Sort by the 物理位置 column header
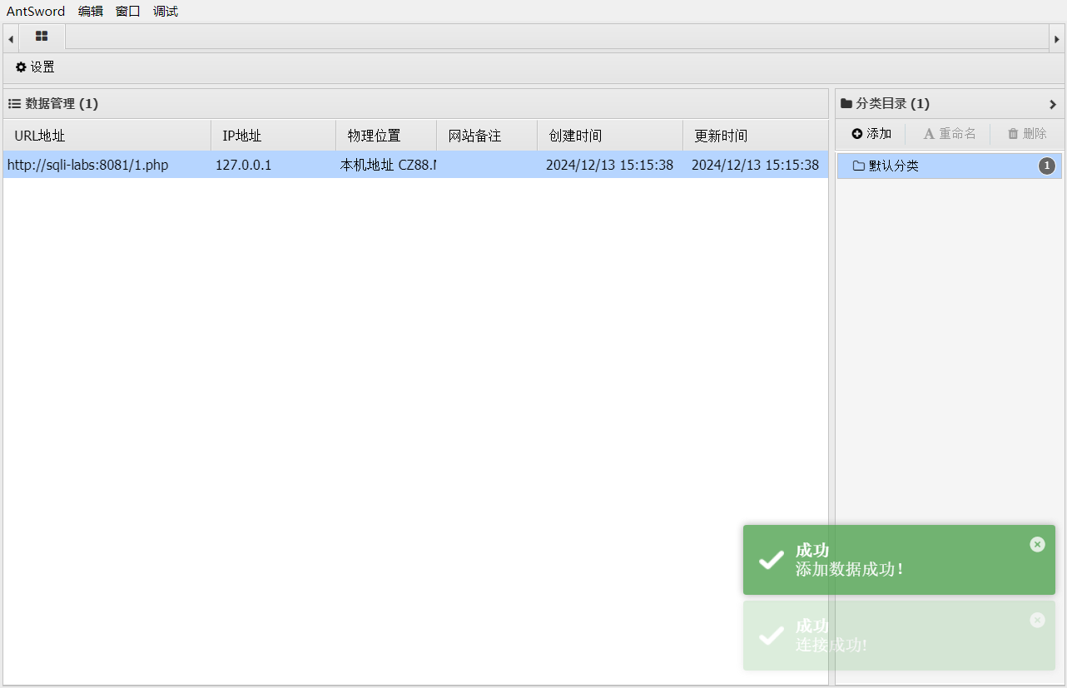Screen dimensions: 1067x688 pos(386,136)
